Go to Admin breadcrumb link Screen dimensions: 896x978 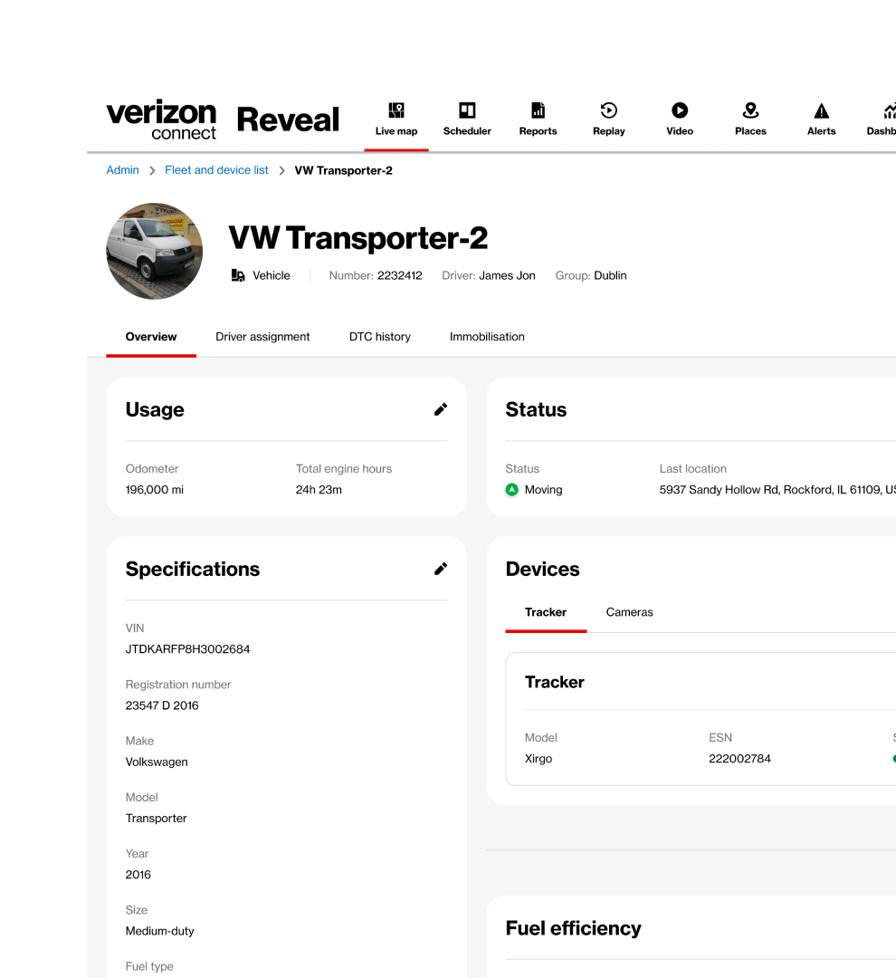coord(123,170)
